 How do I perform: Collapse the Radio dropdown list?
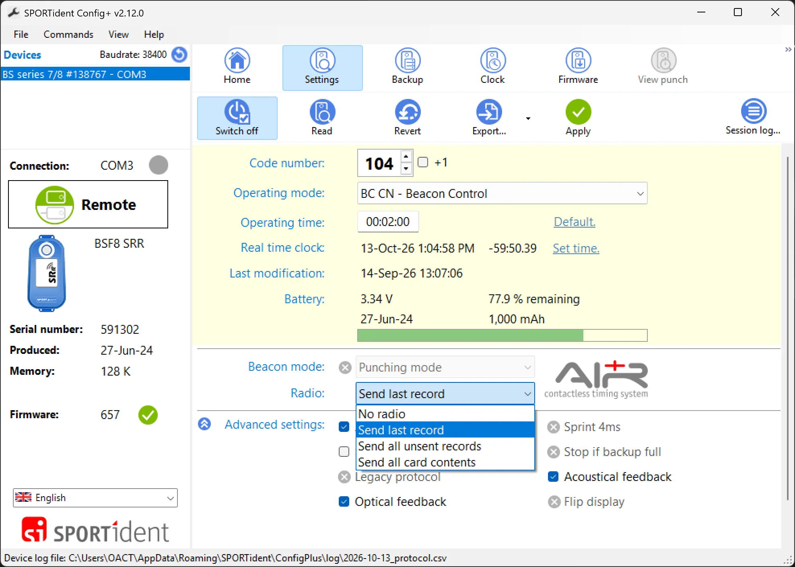pyautogui.click(x=527, y=394)
